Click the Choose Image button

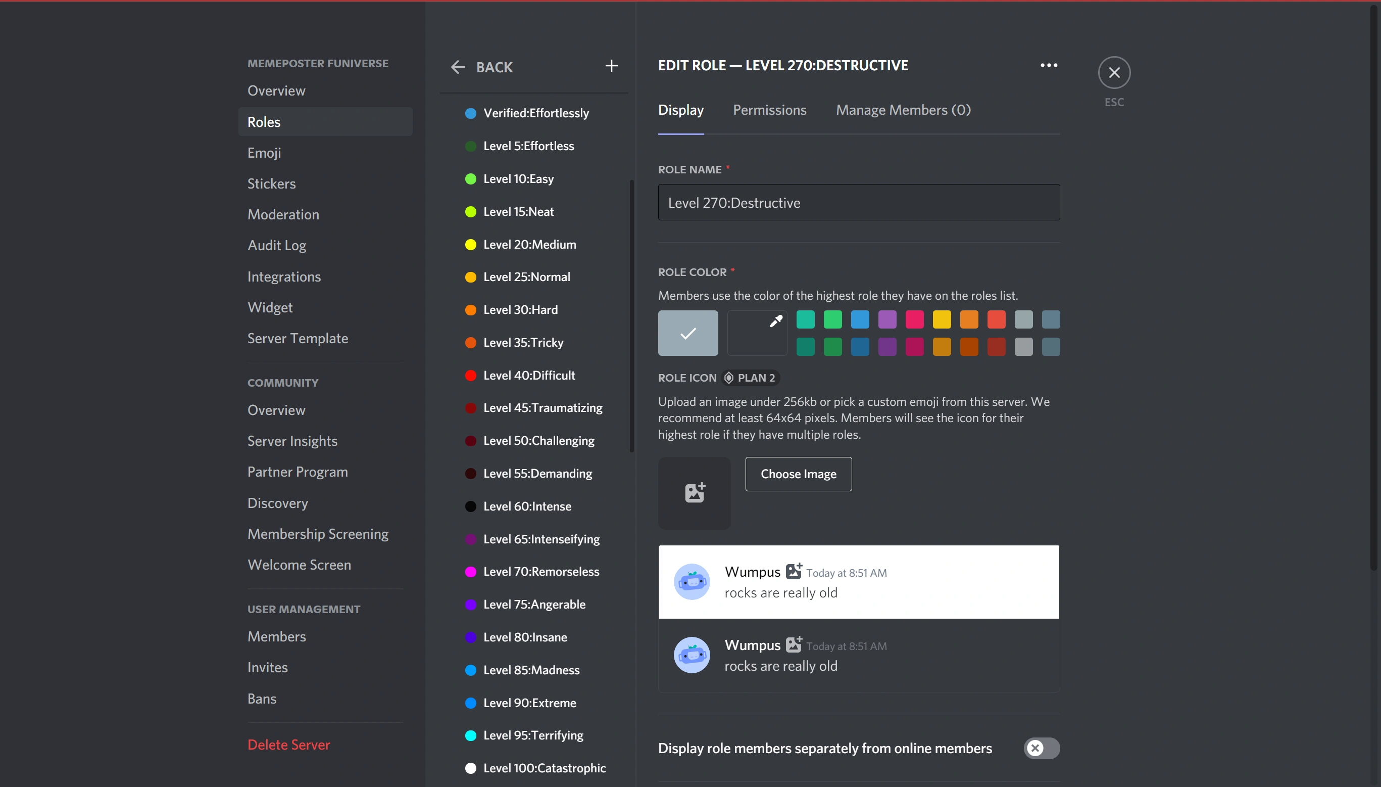(x=798, y=474)
